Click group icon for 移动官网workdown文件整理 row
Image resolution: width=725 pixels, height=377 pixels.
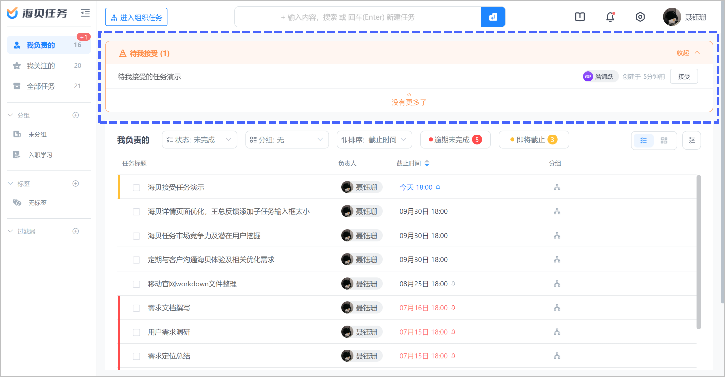(557, 284)
